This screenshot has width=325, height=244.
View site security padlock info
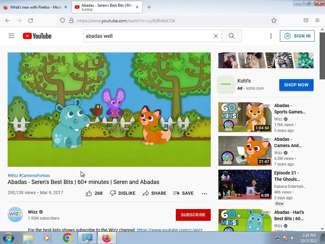(71, 21)
